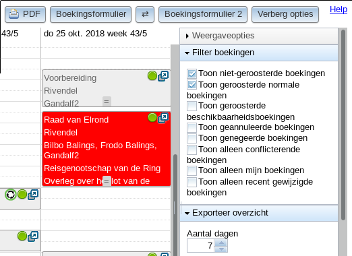Click Rivendel location in red booking

click(x=61, y=133)
